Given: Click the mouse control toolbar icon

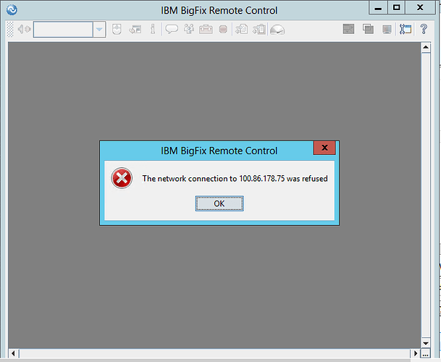Looking at the screenshot, I should (117, 29).
